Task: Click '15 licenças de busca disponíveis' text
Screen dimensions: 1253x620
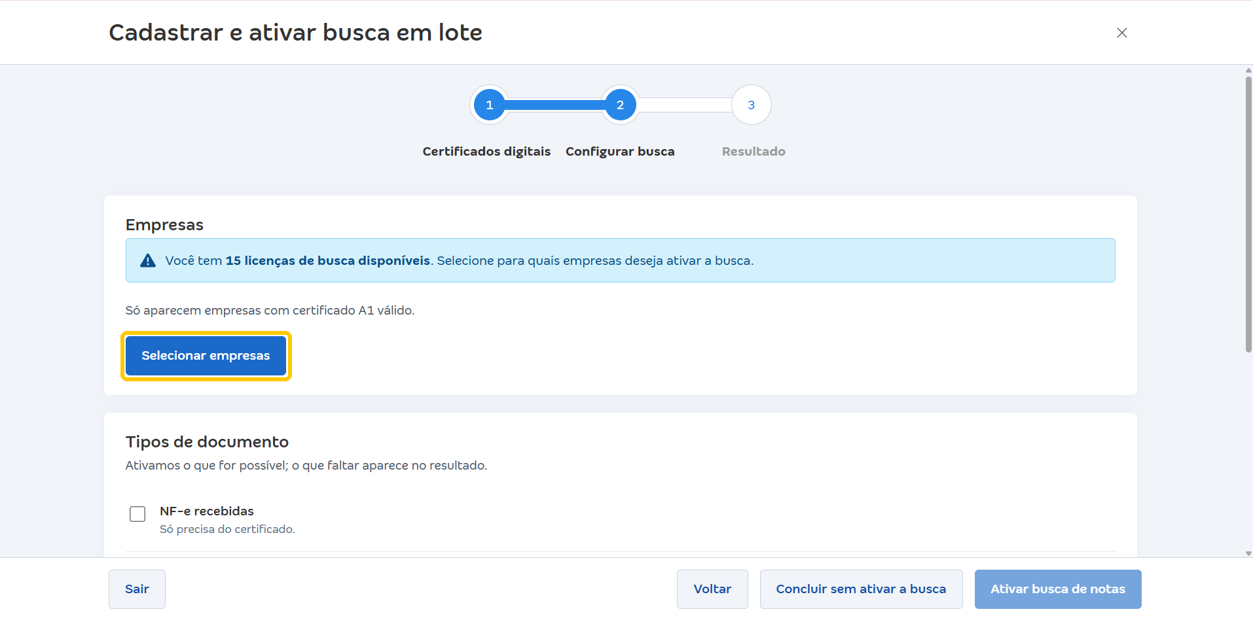Action: 328,260
